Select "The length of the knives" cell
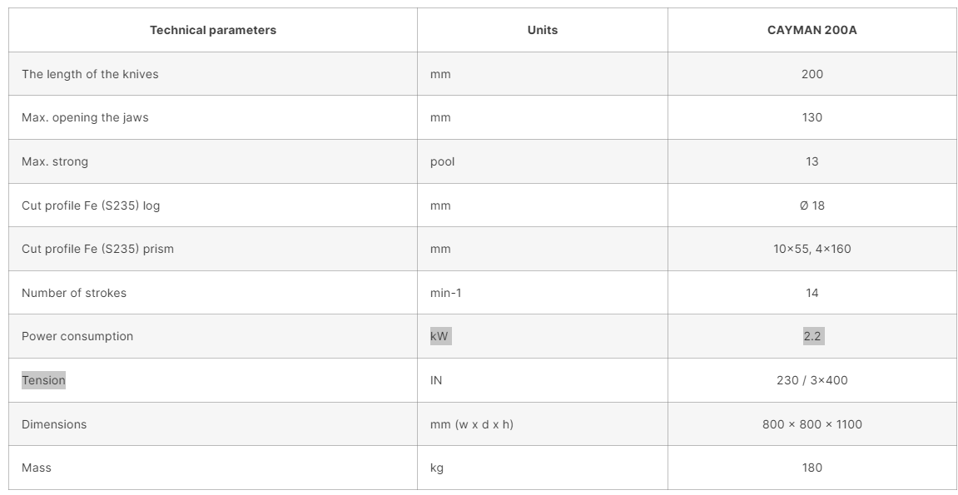Screen dimensions: 958x495 click(x=90, y=74)
